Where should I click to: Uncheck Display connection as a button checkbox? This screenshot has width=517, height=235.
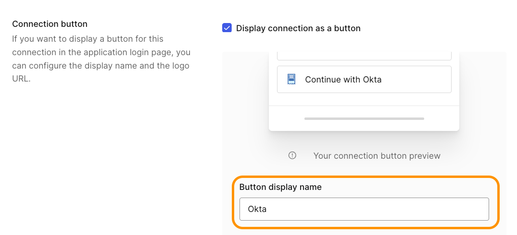point(227,28)
